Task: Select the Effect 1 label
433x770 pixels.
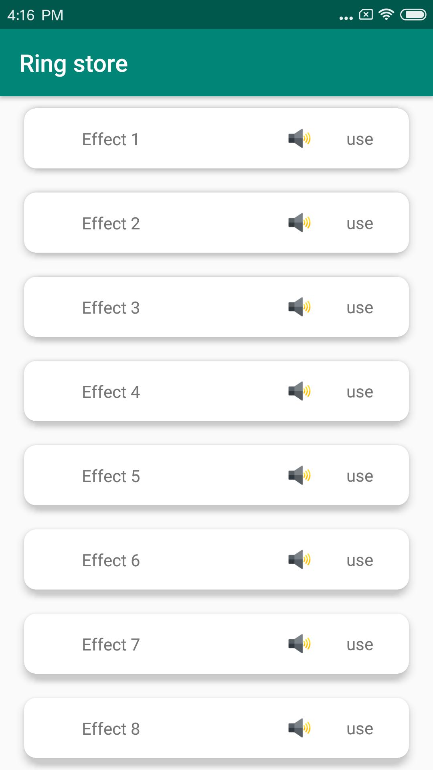Action: point(111,140)
